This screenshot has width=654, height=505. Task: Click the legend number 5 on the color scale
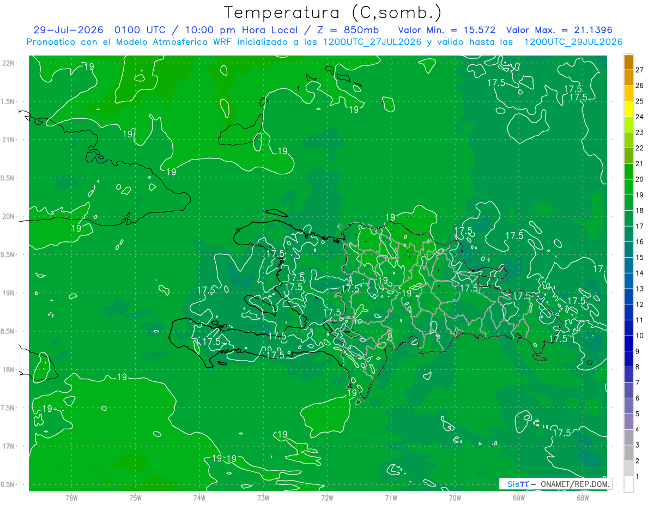[x=637, y=414]
